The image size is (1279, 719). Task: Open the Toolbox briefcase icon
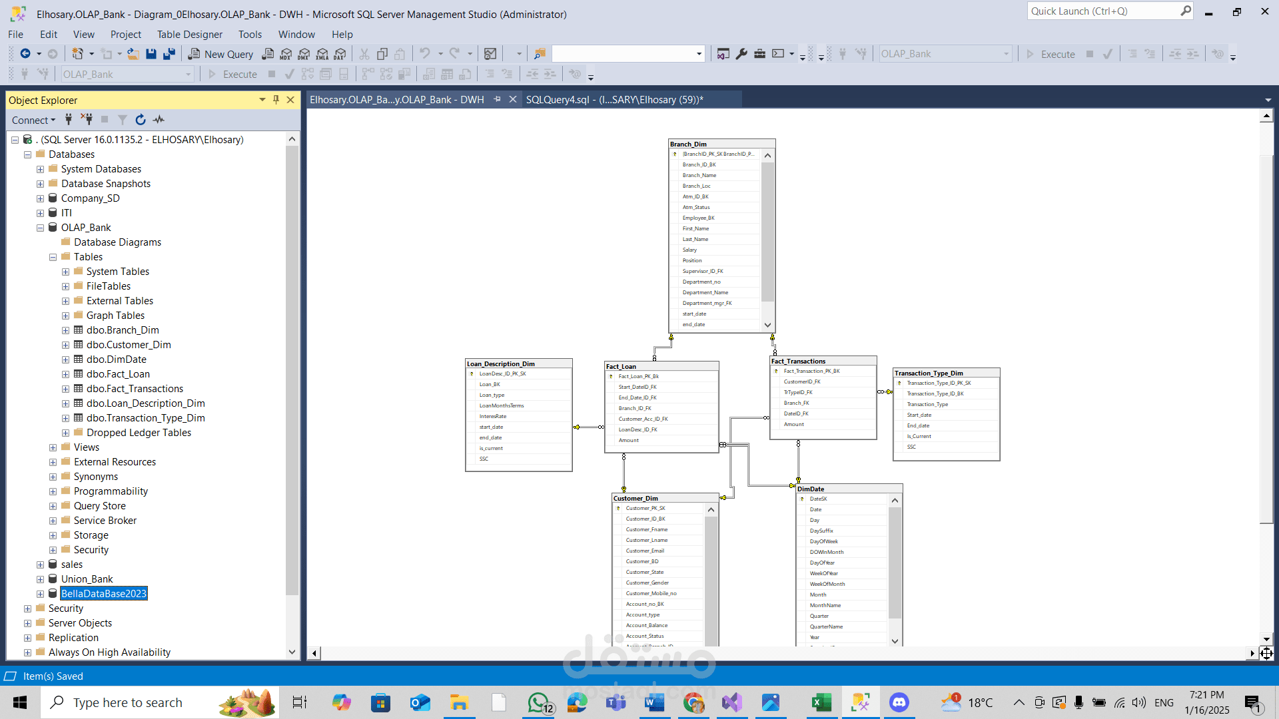[759, 54]
